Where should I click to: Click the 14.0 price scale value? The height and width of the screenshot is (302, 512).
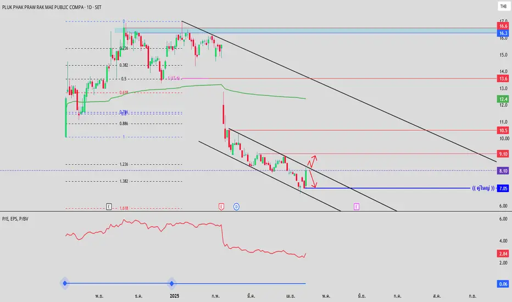point(504,71)
